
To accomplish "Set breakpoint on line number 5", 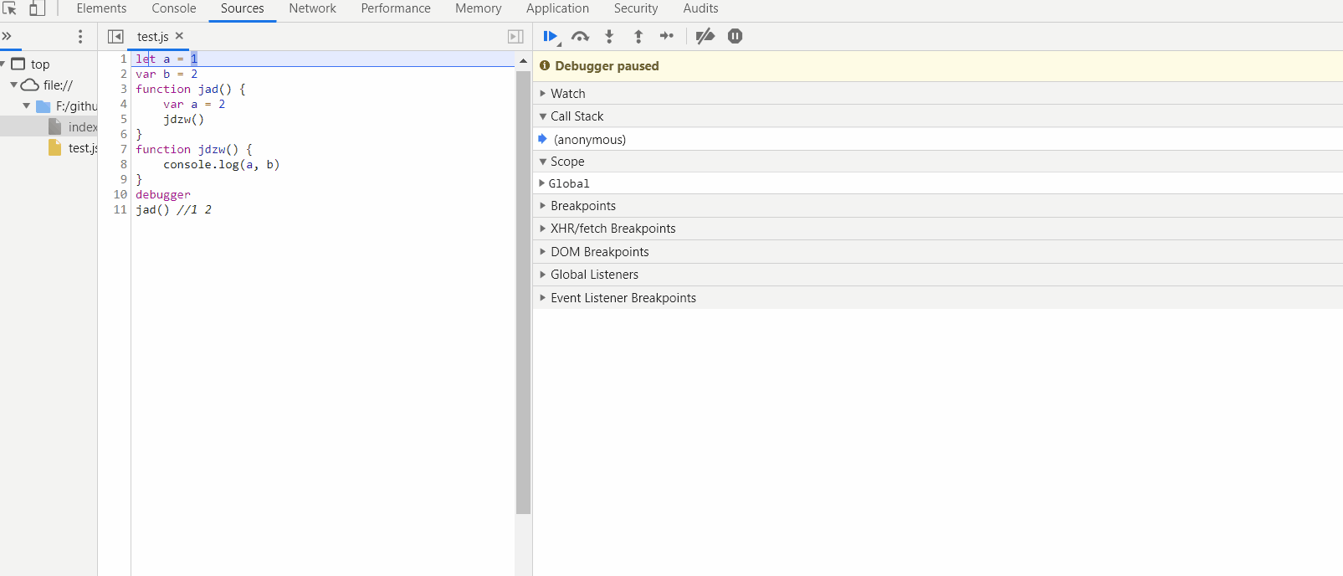I will 123,119.
